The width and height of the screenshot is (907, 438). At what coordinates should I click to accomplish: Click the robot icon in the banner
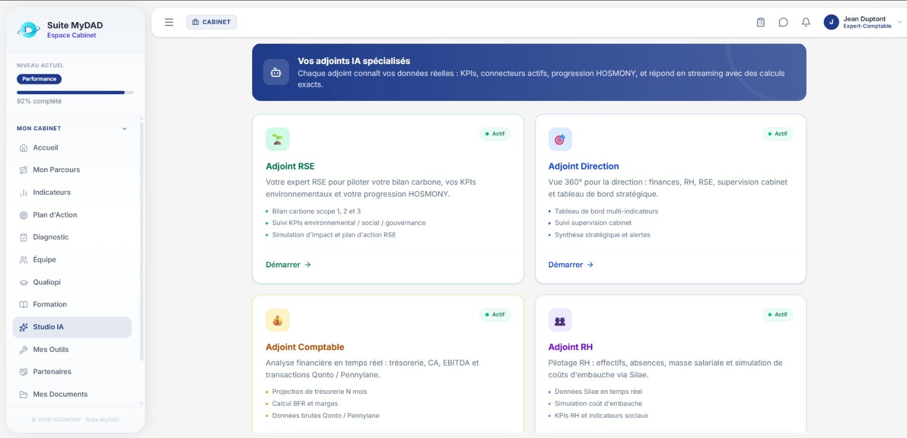[276, 73]
